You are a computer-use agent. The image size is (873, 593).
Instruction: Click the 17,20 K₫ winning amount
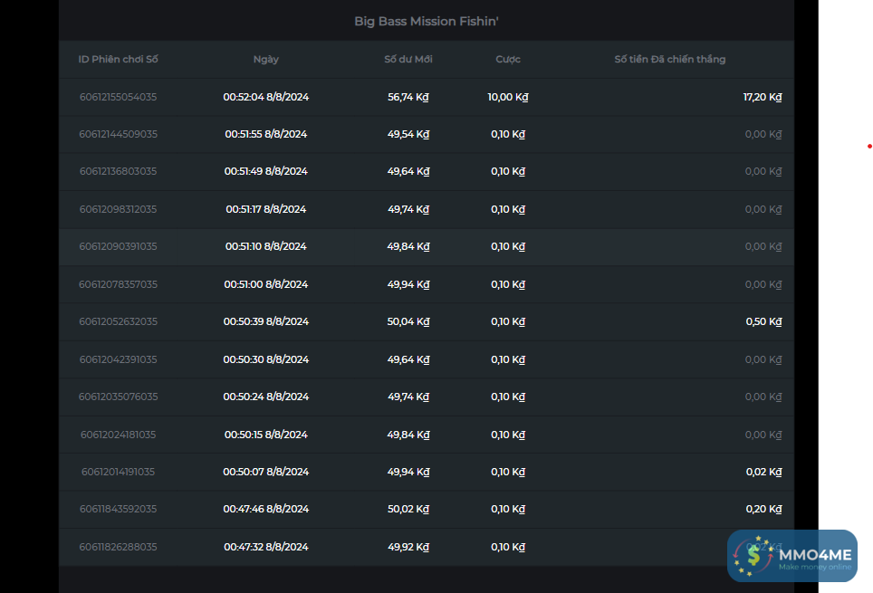pyautogui.click(x=762, y=97)
